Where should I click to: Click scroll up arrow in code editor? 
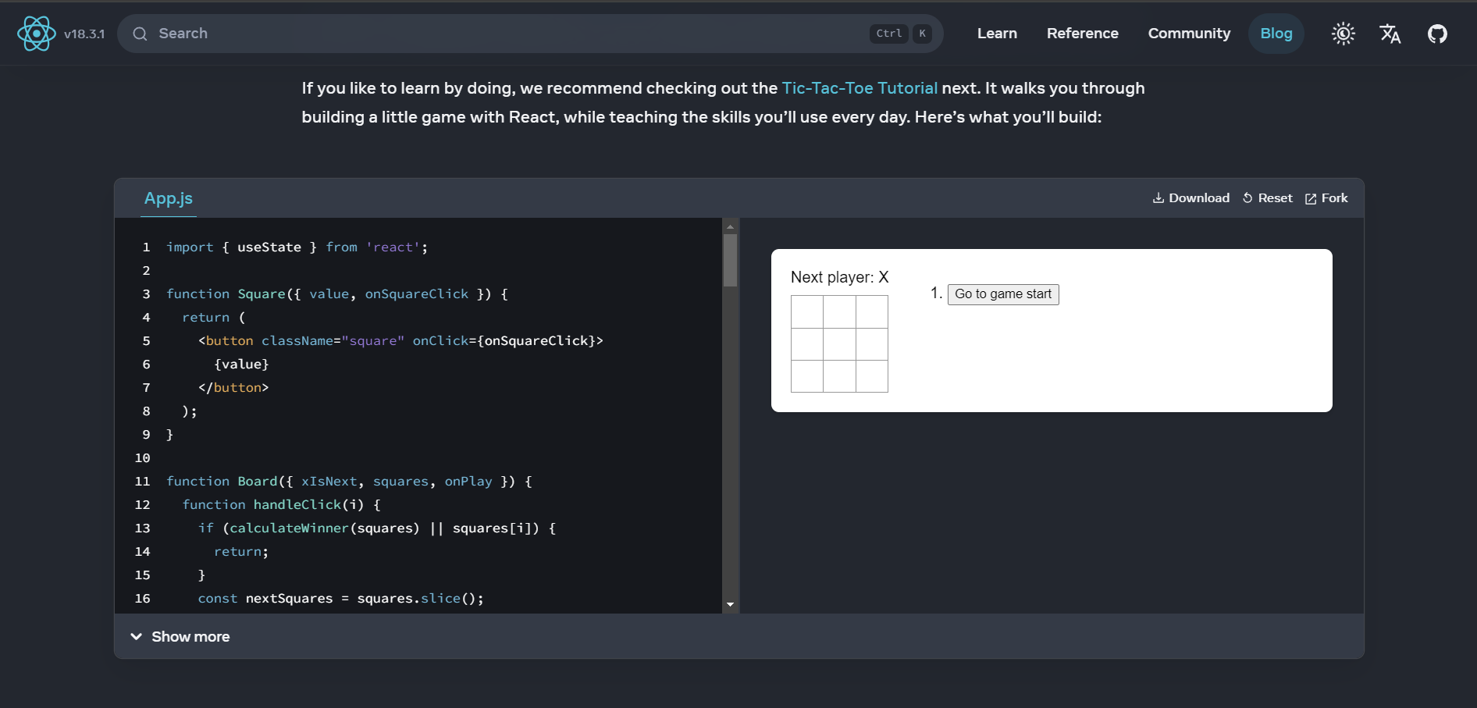point(730,226)
